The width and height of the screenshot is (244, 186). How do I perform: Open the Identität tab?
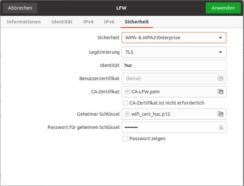[62, 22]
